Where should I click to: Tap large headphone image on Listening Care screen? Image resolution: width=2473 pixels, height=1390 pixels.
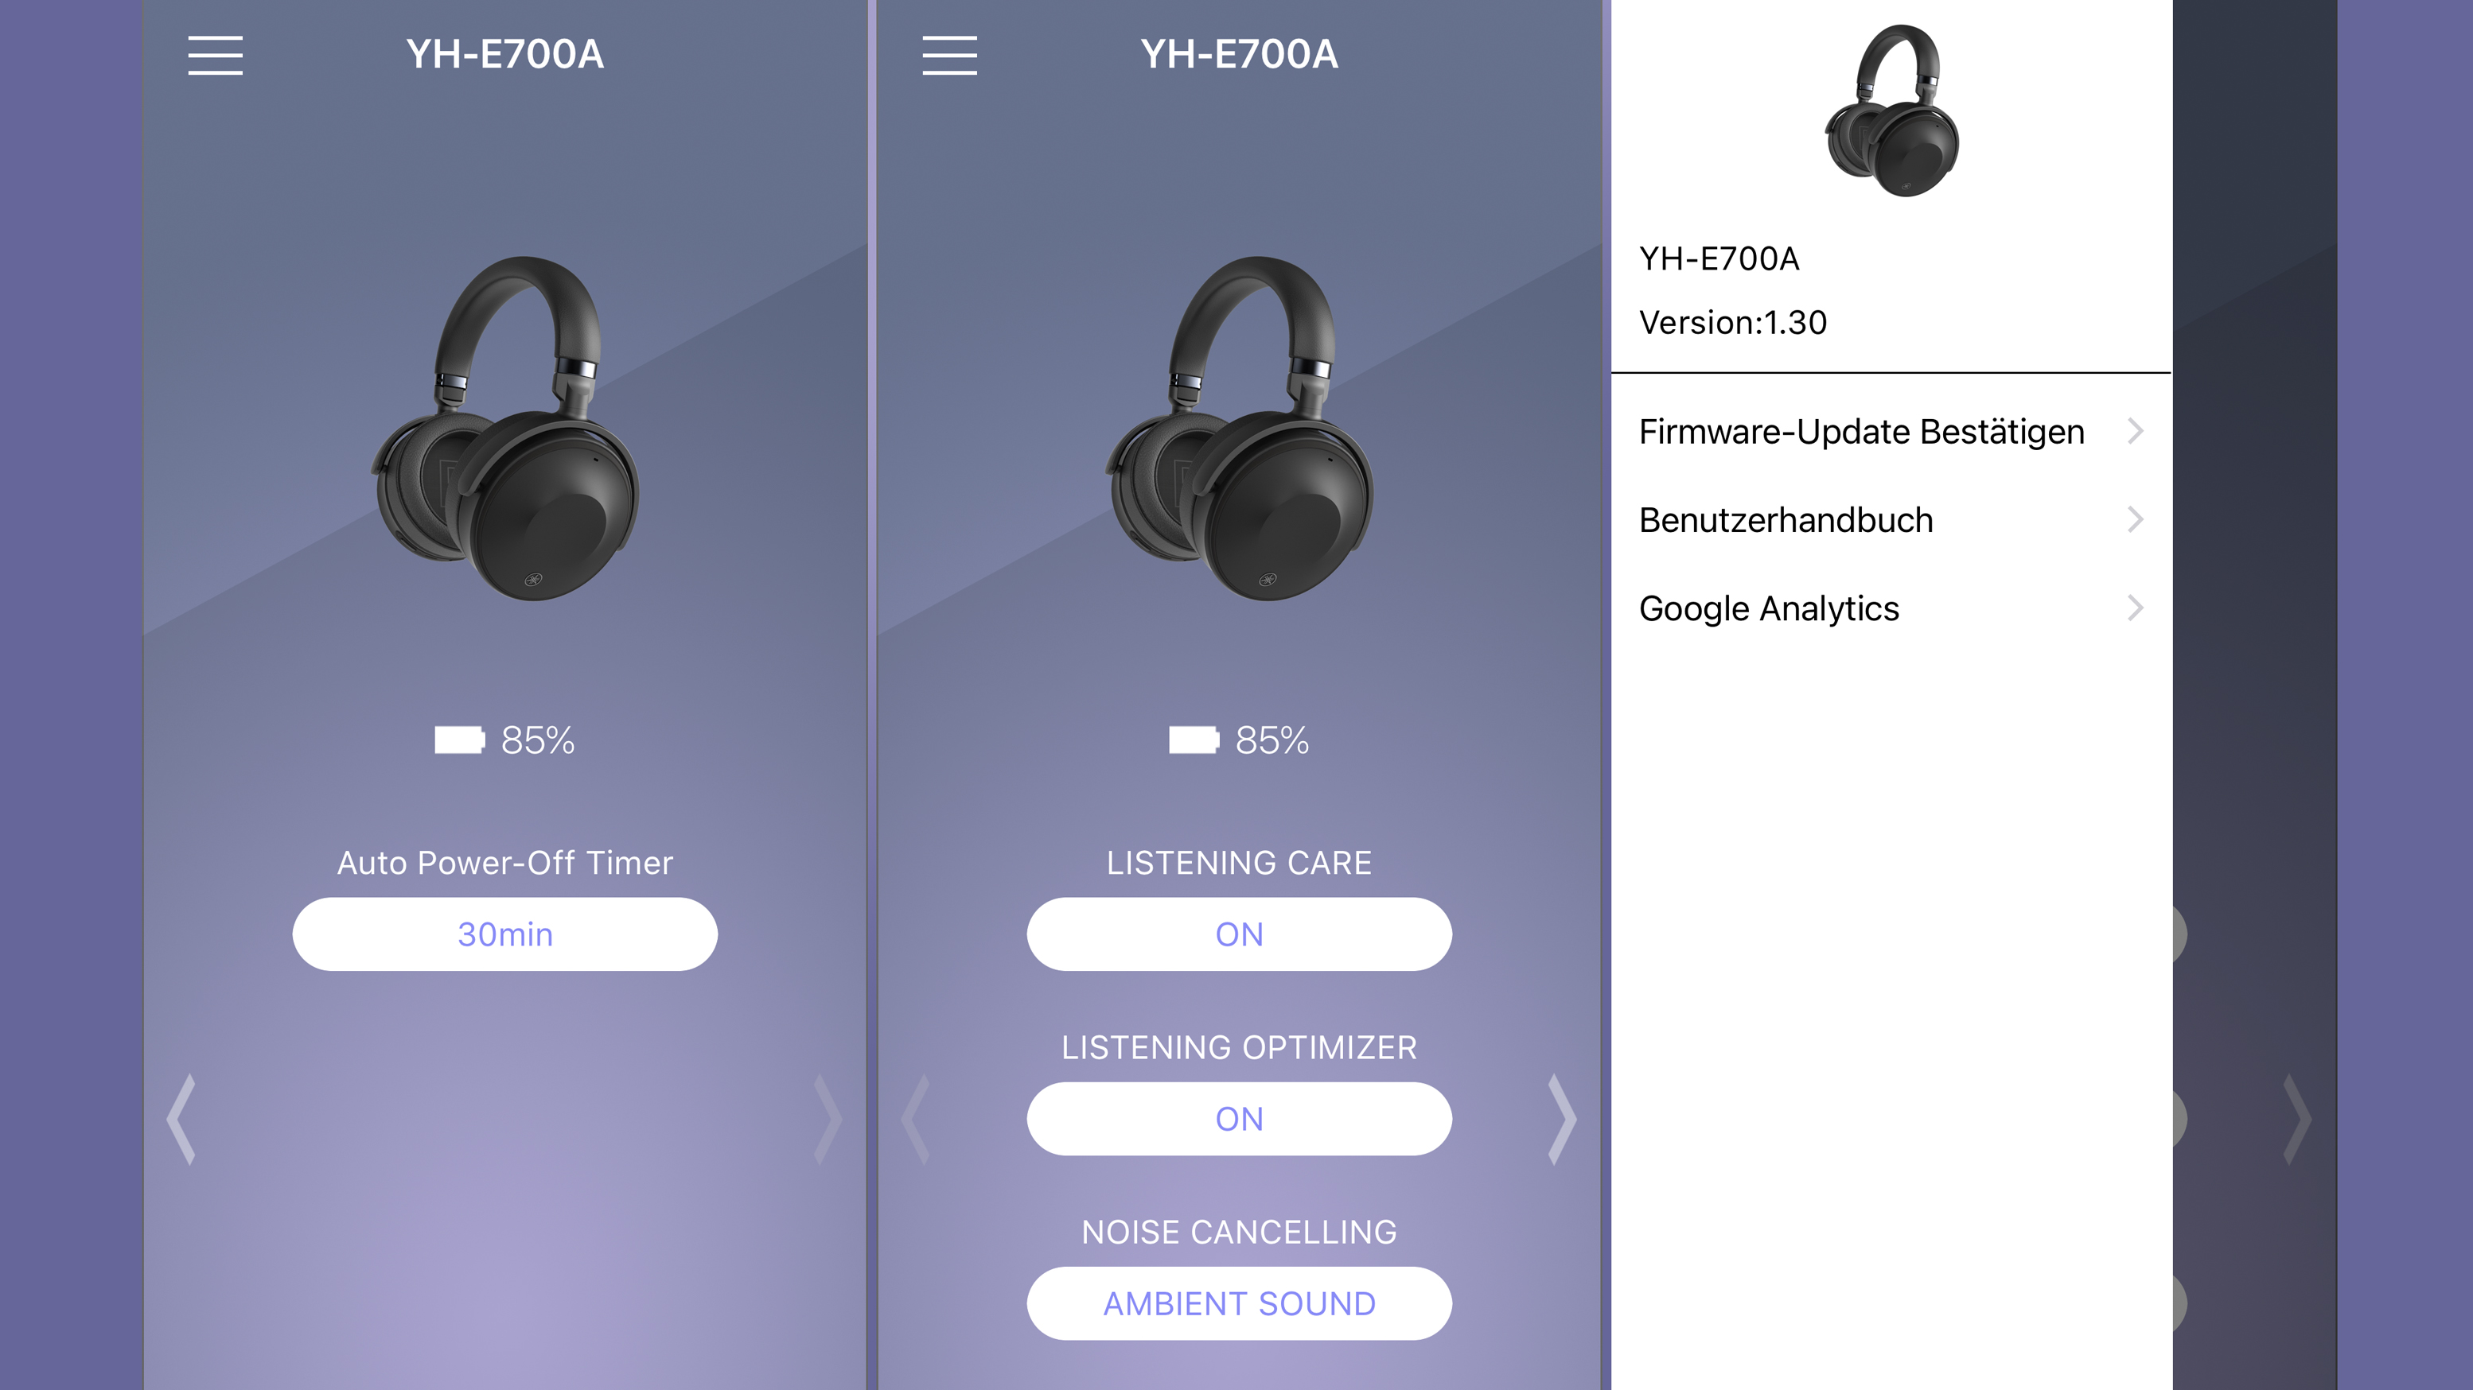click(1240, 429)
